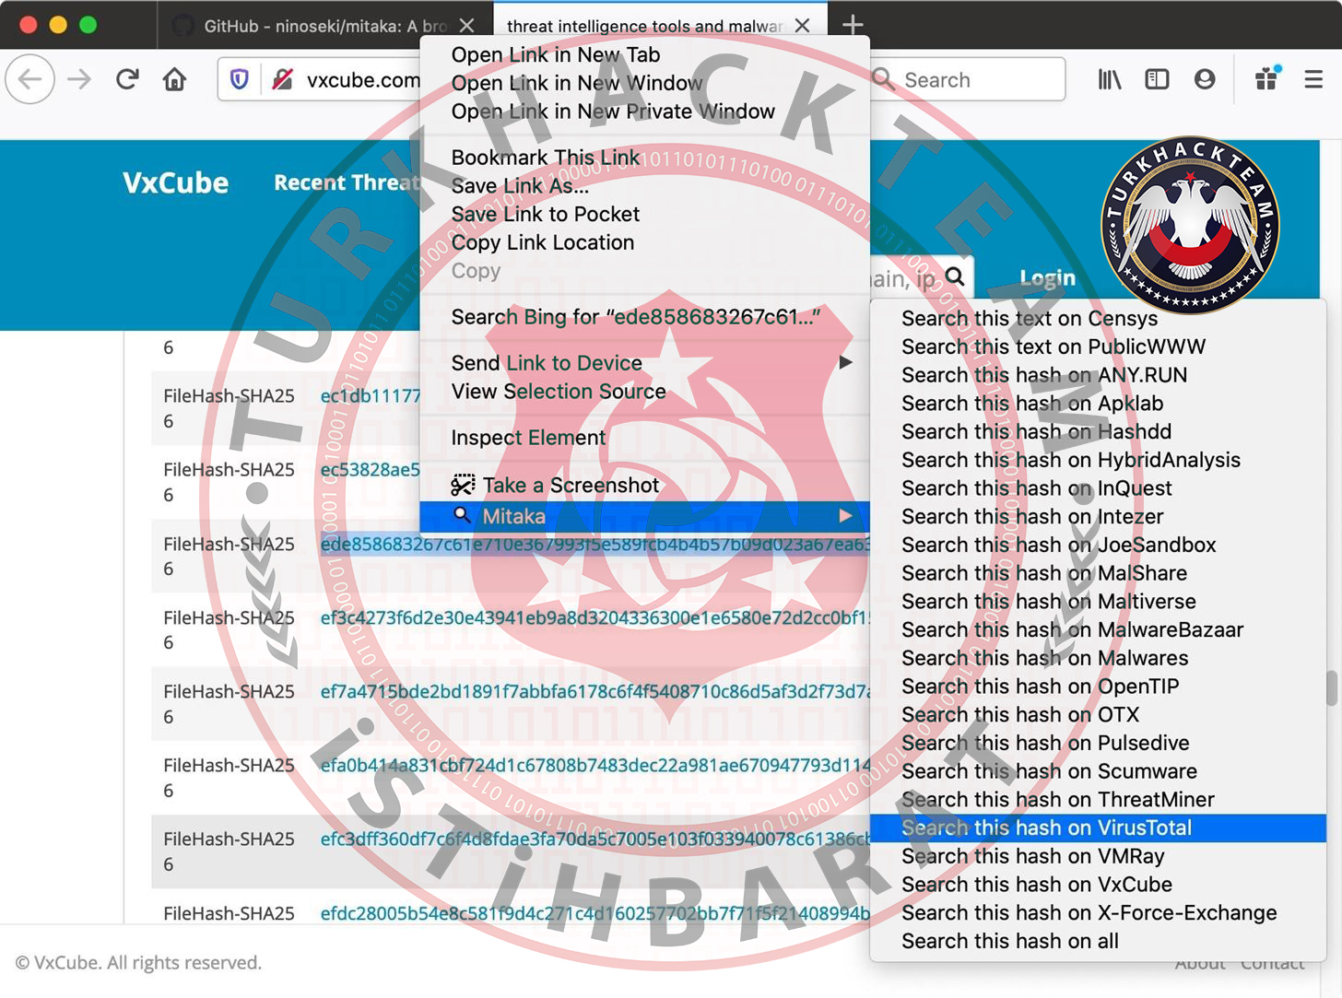This screenshot has width=1342, height=998.
Task: Go to the Firefox home page
Action: pos(174,79)
